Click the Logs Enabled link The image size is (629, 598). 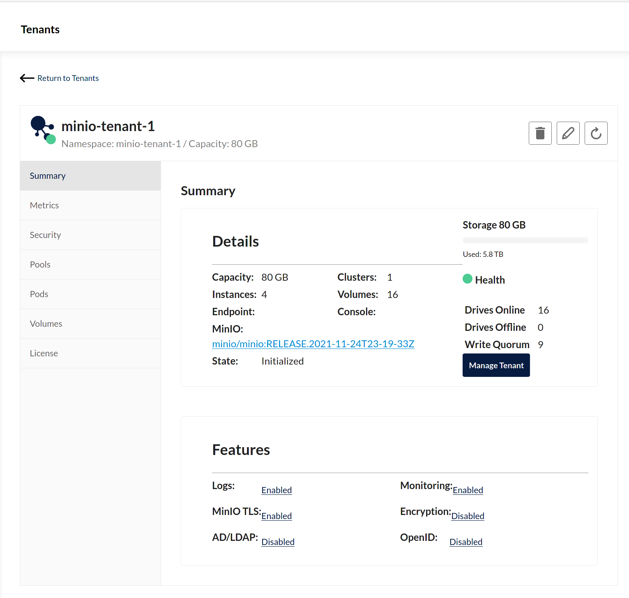point(276,490)
